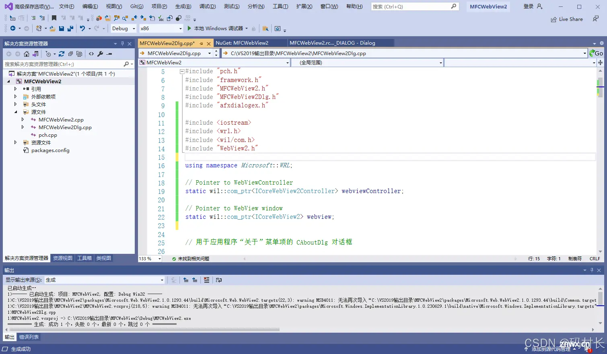Image resolution: width=607 pixels, height=354 pixels.
Task: Collapse the #include region at line 5
Action: point(182,72)
